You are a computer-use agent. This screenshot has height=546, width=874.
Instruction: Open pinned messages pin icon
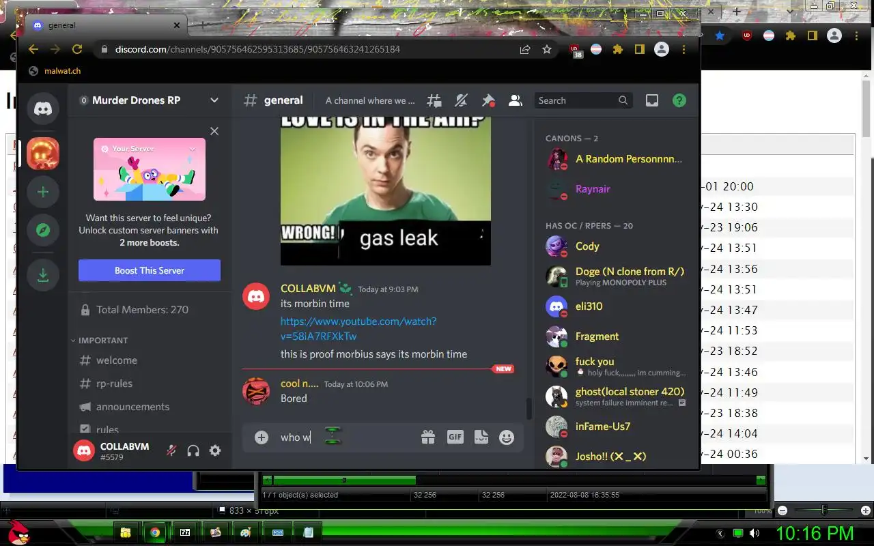point(488,100)
